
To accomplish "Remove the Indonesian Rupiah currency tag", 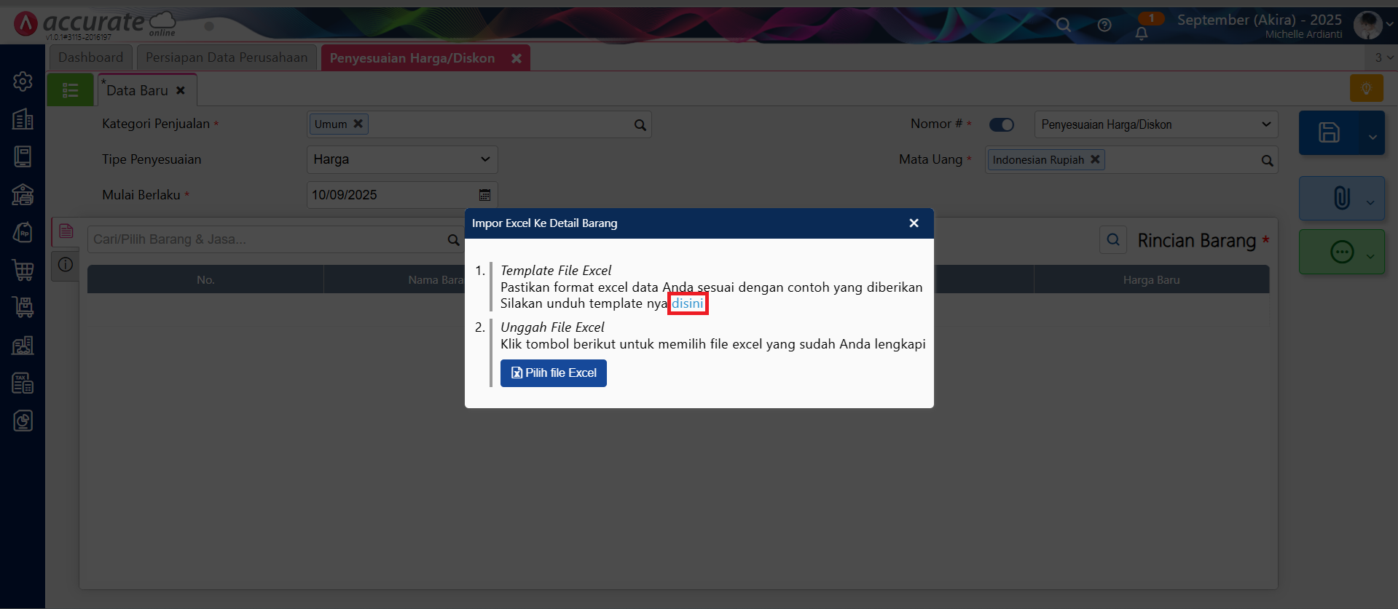I will pyautogui.click(x=1094, y=159).
